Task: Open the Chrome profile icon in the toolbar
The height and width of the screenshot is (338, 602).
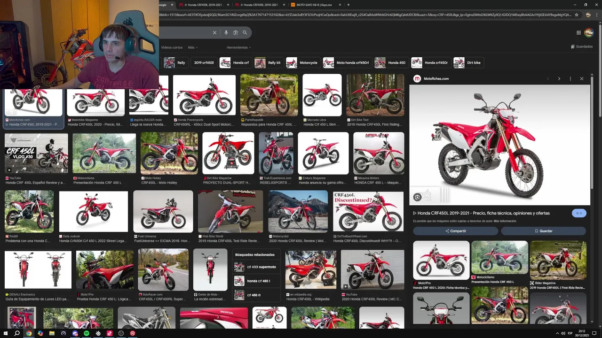Action: 588,15
